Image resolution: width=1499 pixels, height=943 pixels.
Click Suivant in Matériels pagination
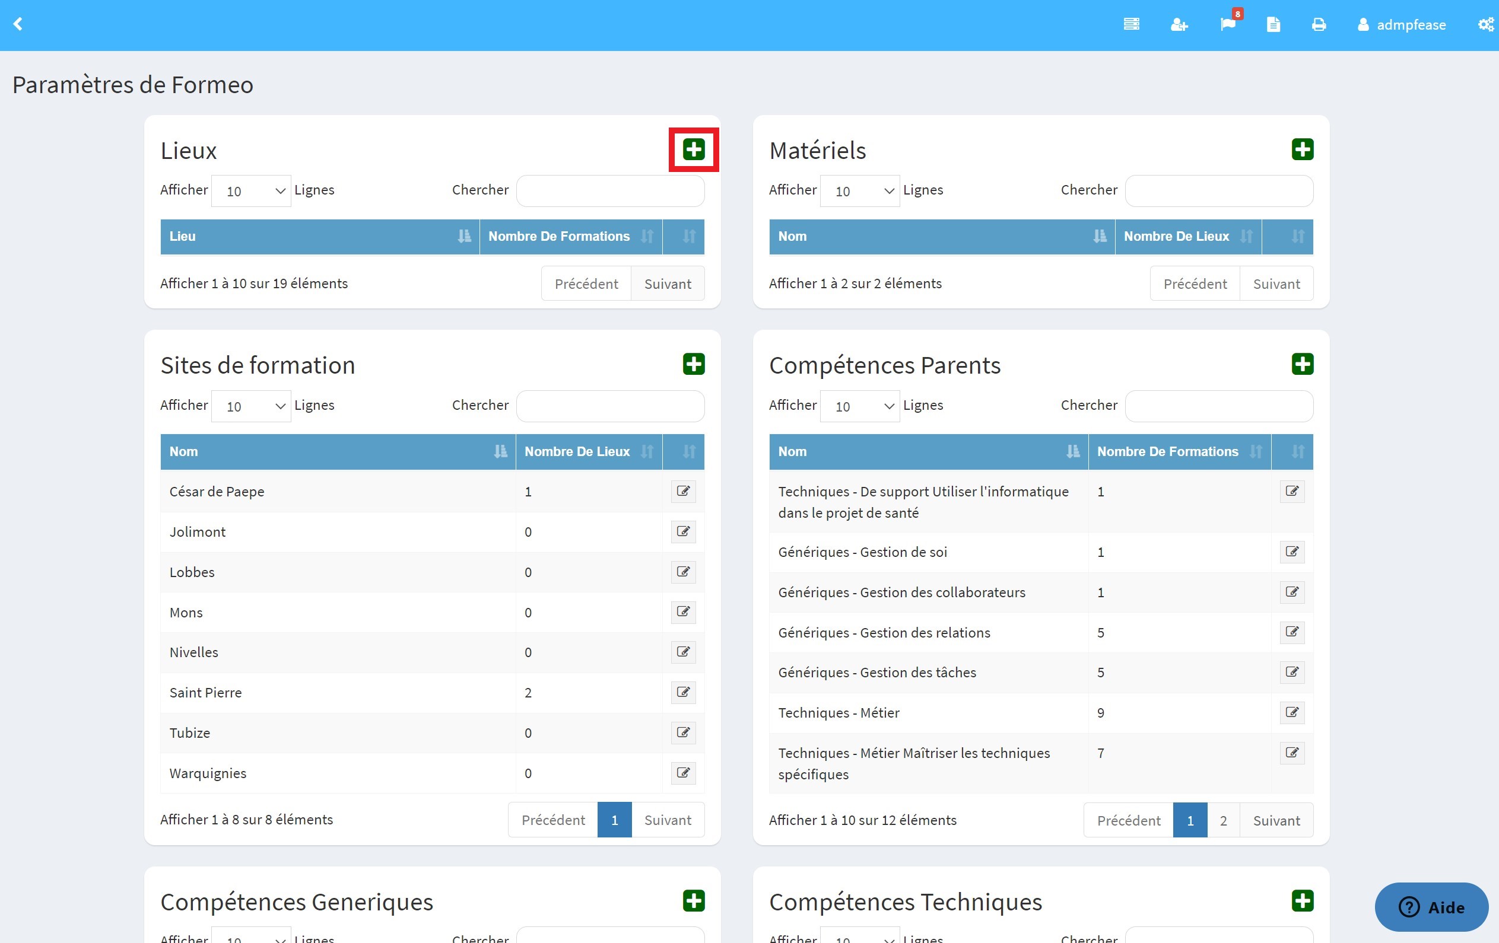1276,283
